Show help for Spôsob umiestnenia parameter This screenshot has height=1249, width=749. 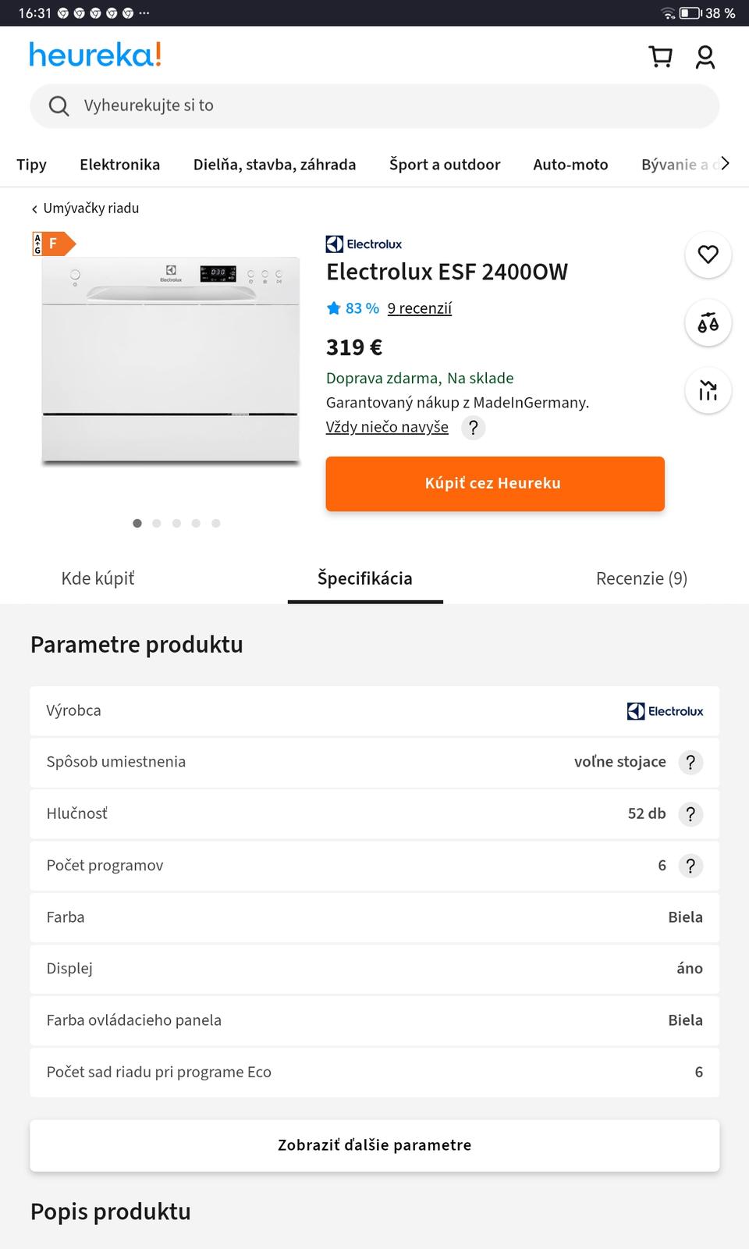(x=690, y=763)
